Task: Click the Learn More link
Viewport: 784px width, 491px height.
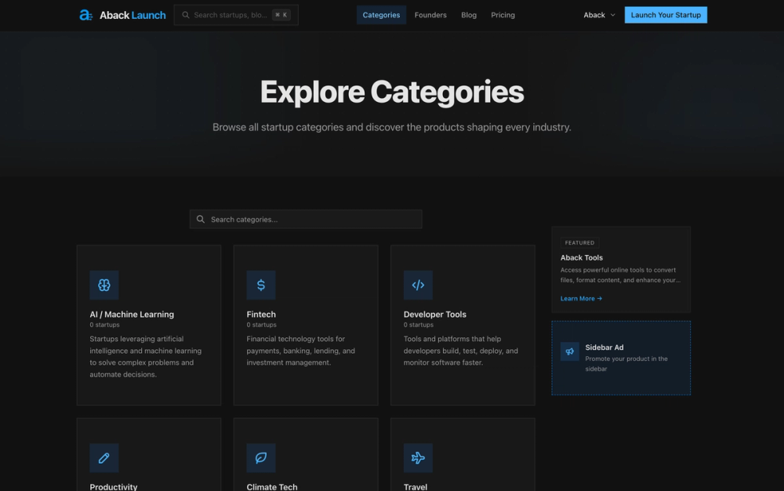Action: (x=581, y=299)
